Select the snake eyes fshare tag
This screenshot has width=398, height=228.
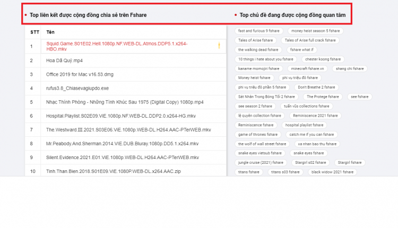tap(309, 153)
